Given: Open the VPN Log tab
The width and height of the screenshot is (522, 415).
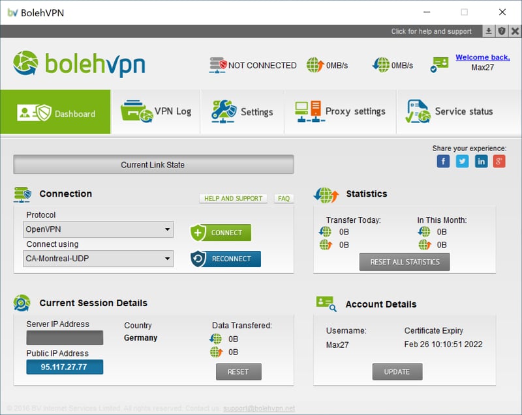Looking at the screenshot, I should [x=156, y=112].
